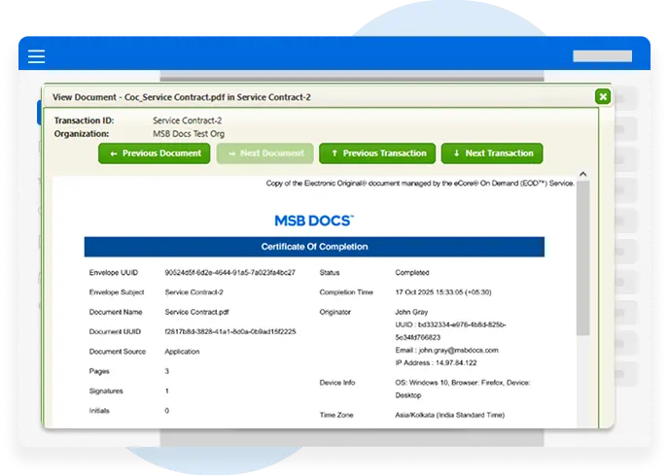Go to the Next Document
The width and height of the screenshot is (669, 476).
[x=265, y=153]
